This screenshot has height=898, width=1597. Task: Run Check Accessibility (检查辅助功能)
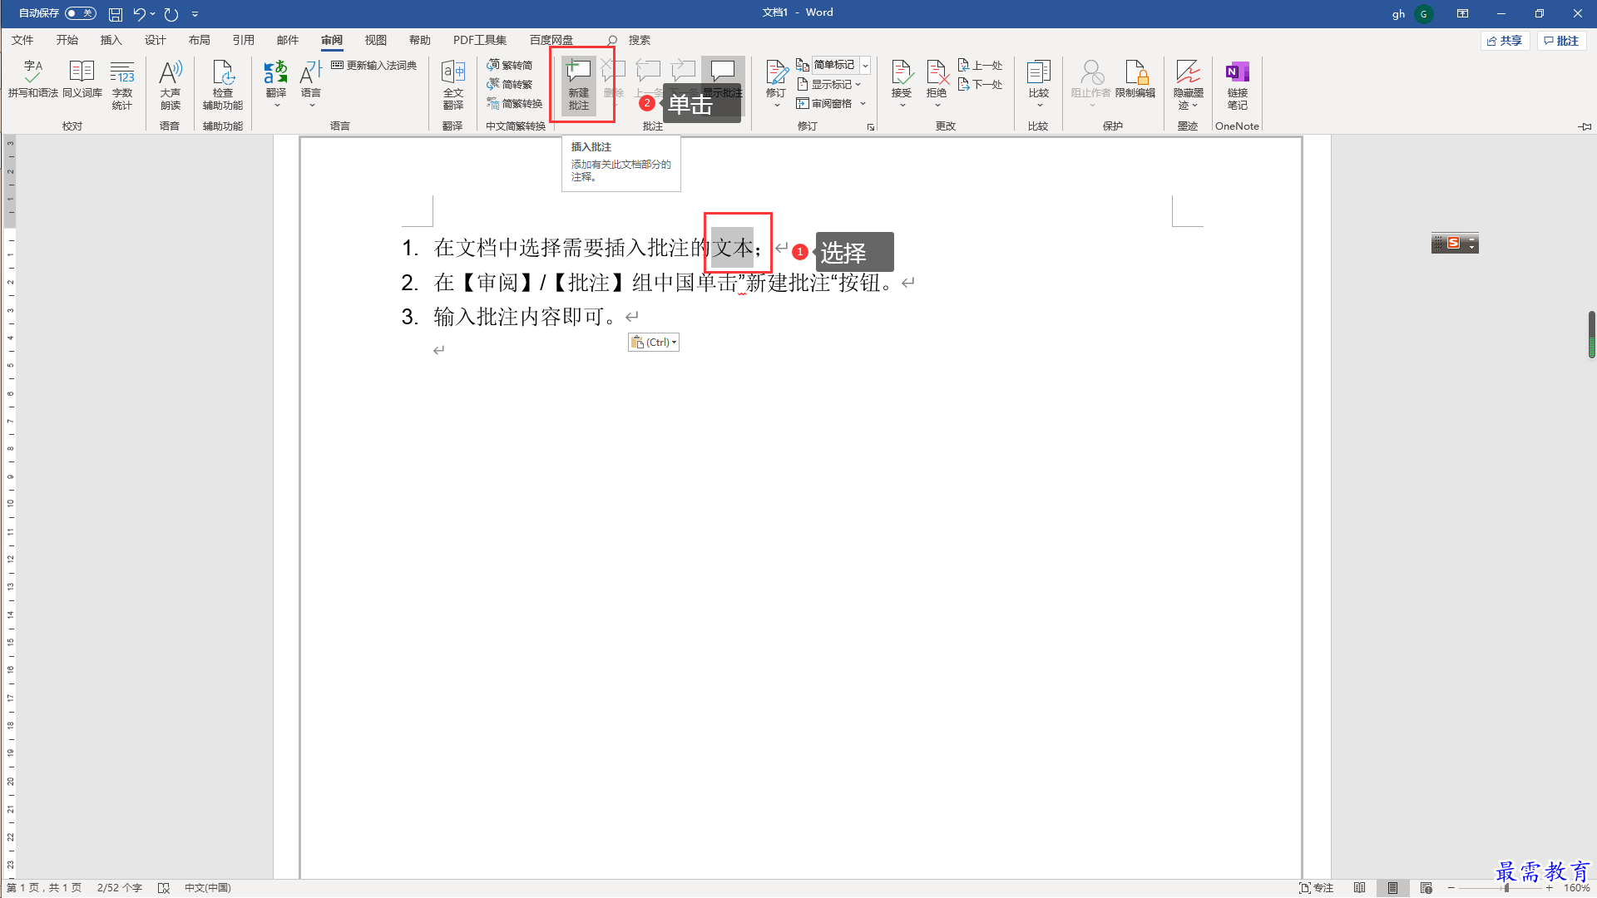click(223, 85)
